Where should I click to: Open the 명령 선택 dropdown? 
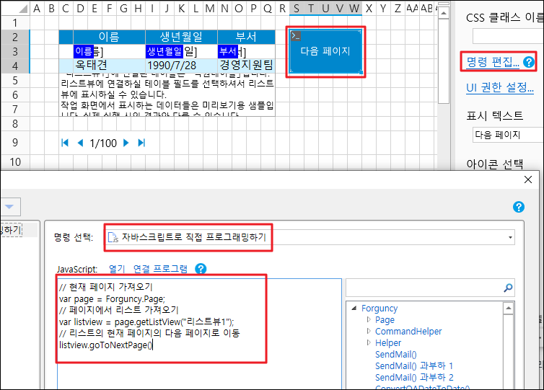tap(511, 236)
